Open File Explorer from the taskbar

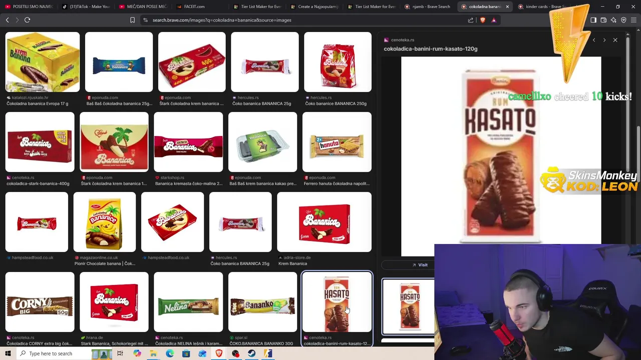tap(153, 353)
